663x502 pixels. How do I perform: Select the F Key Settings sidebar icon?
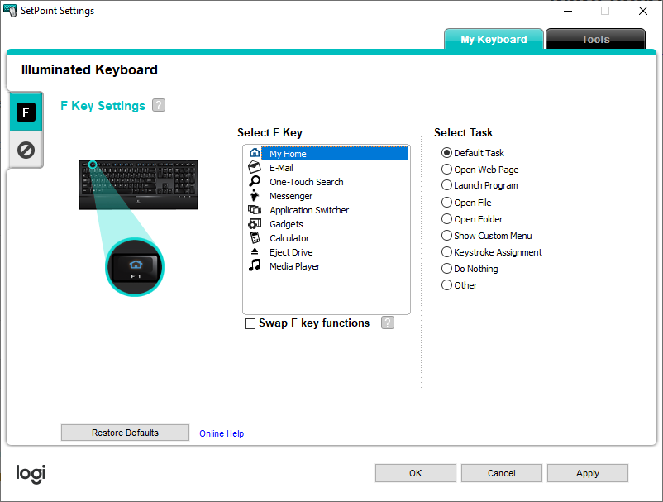26,112
